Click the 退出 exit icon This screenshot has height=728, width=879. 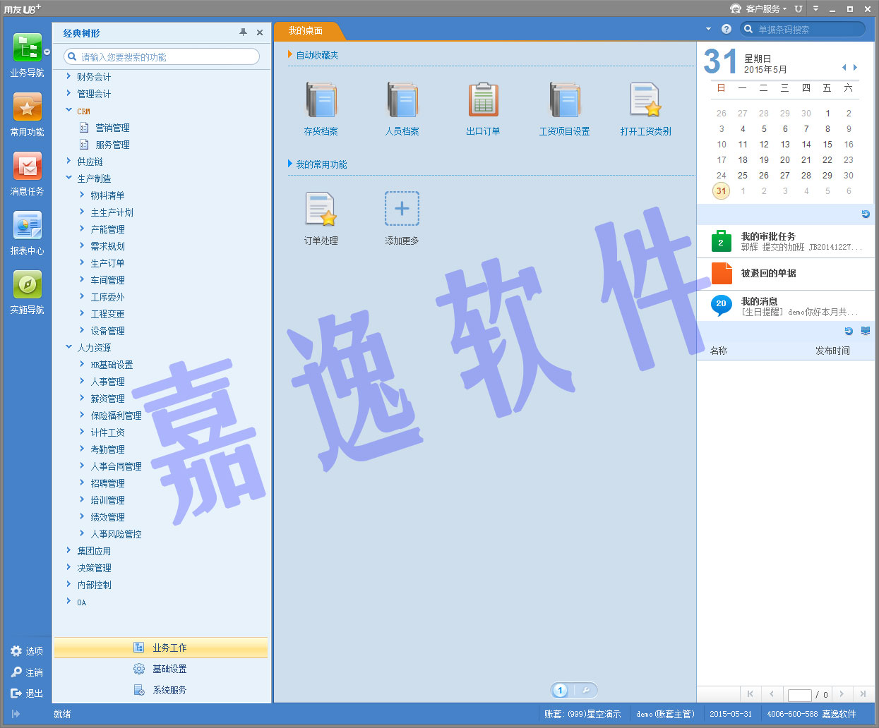[16, 693]
